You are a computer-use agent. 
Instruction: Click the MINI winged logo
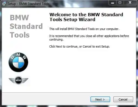click(x=18, y=80)
